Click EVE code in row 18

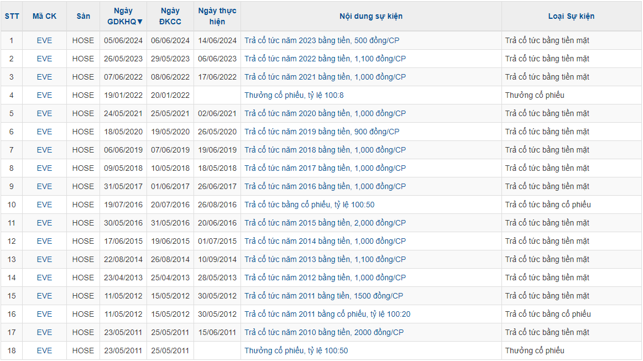pyautogui.click(x=44, y=350)
